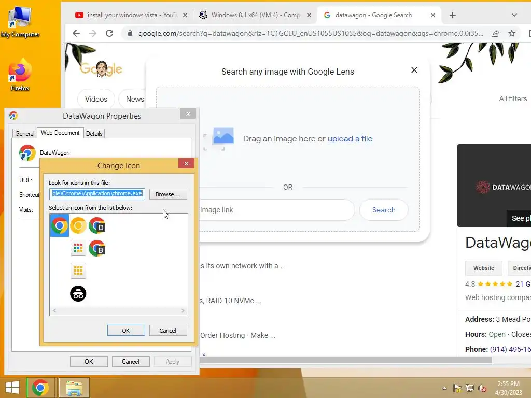Click Browse... in Change Icon dialog
Viewport: 531px width, 398px height.
pyautogui.click(x=168, y=194)
